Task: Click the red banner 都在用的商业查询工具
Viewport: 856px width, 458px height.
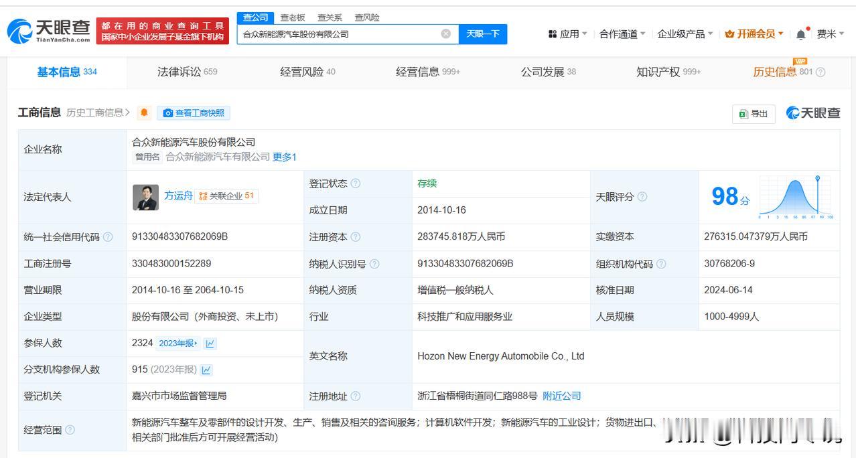Action: click(x=163, y=31)
